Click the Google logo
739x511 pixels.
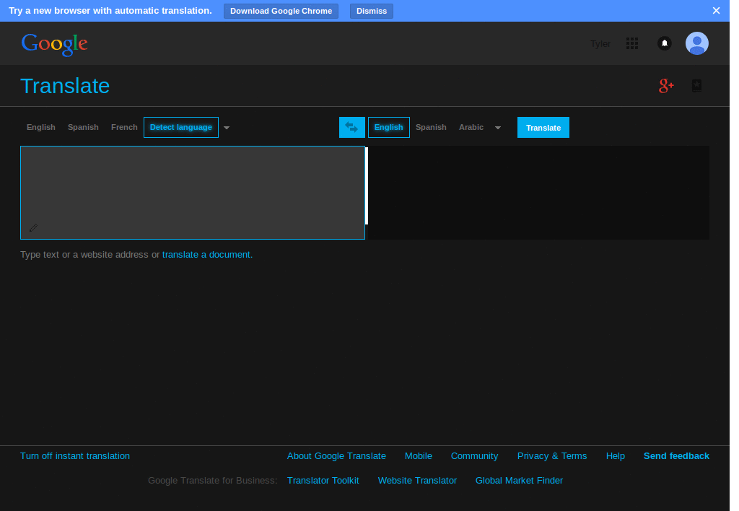[x=54, y=44]
